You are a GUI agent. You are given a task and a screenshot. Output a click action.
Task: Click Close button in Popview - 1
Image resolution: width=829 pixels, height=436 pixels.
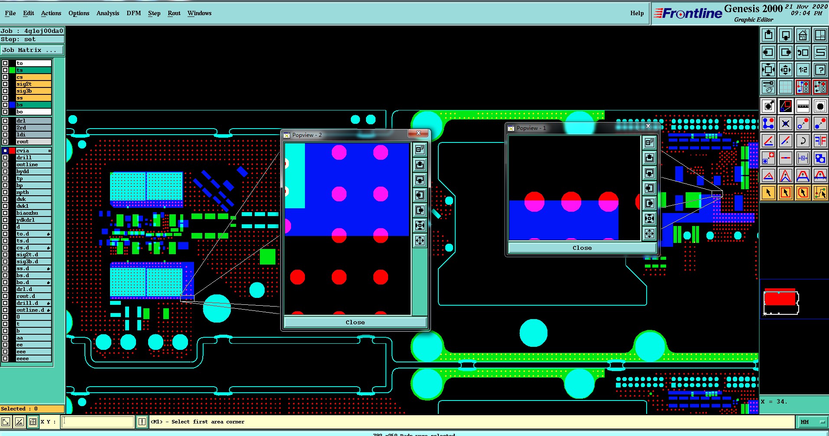[582, 248]
